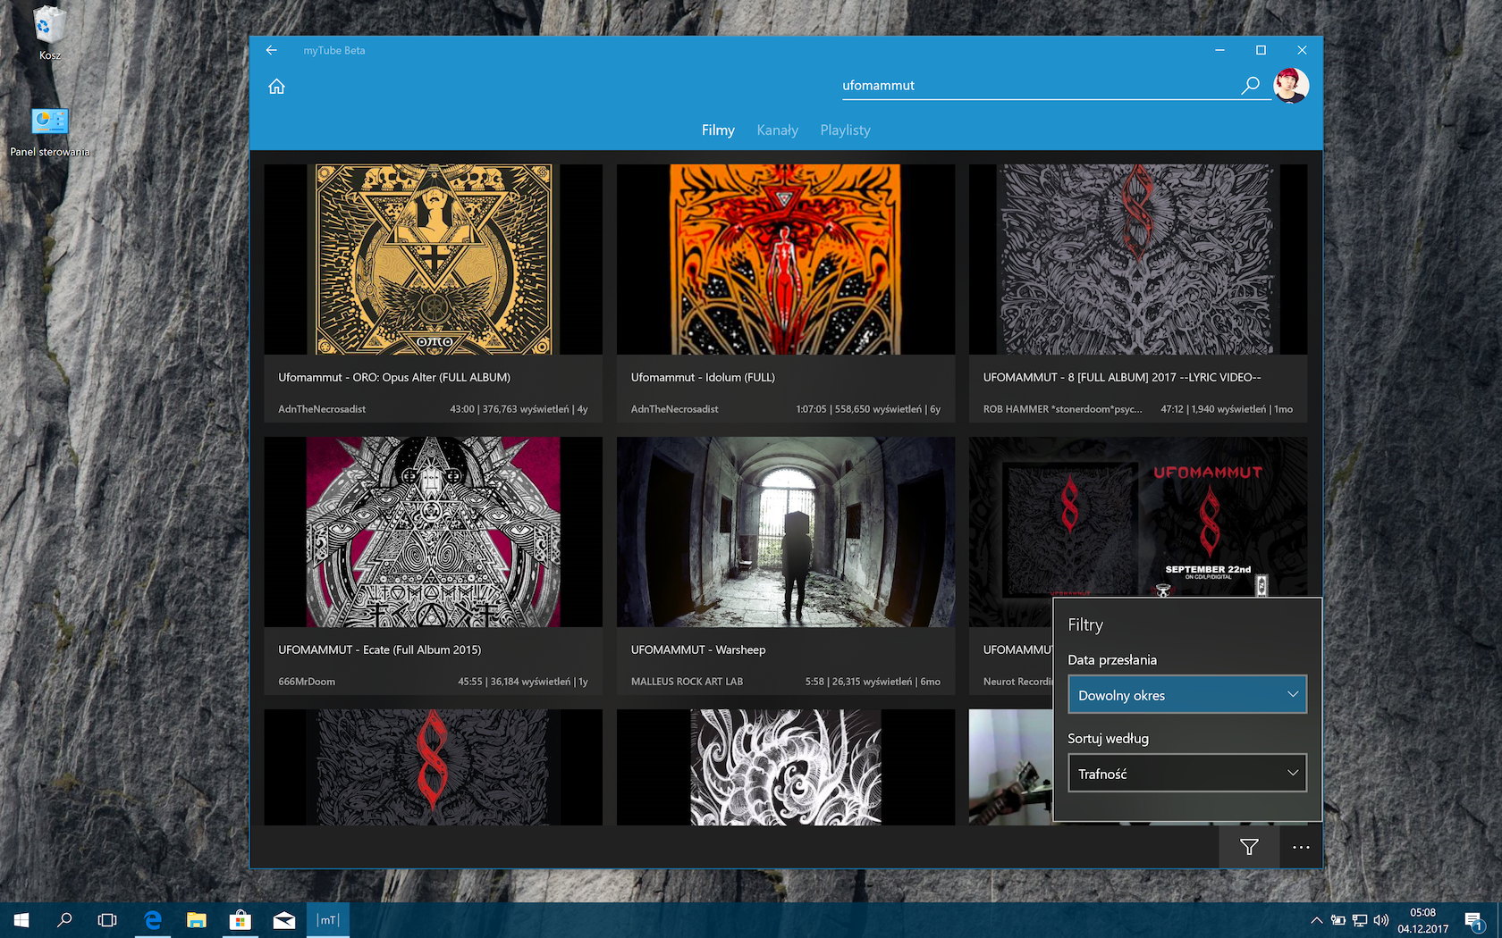Click '5:58 | 26,315 wyświetleń | 6mo' text
The image size is (1502, 938).
tap(873, 682)
